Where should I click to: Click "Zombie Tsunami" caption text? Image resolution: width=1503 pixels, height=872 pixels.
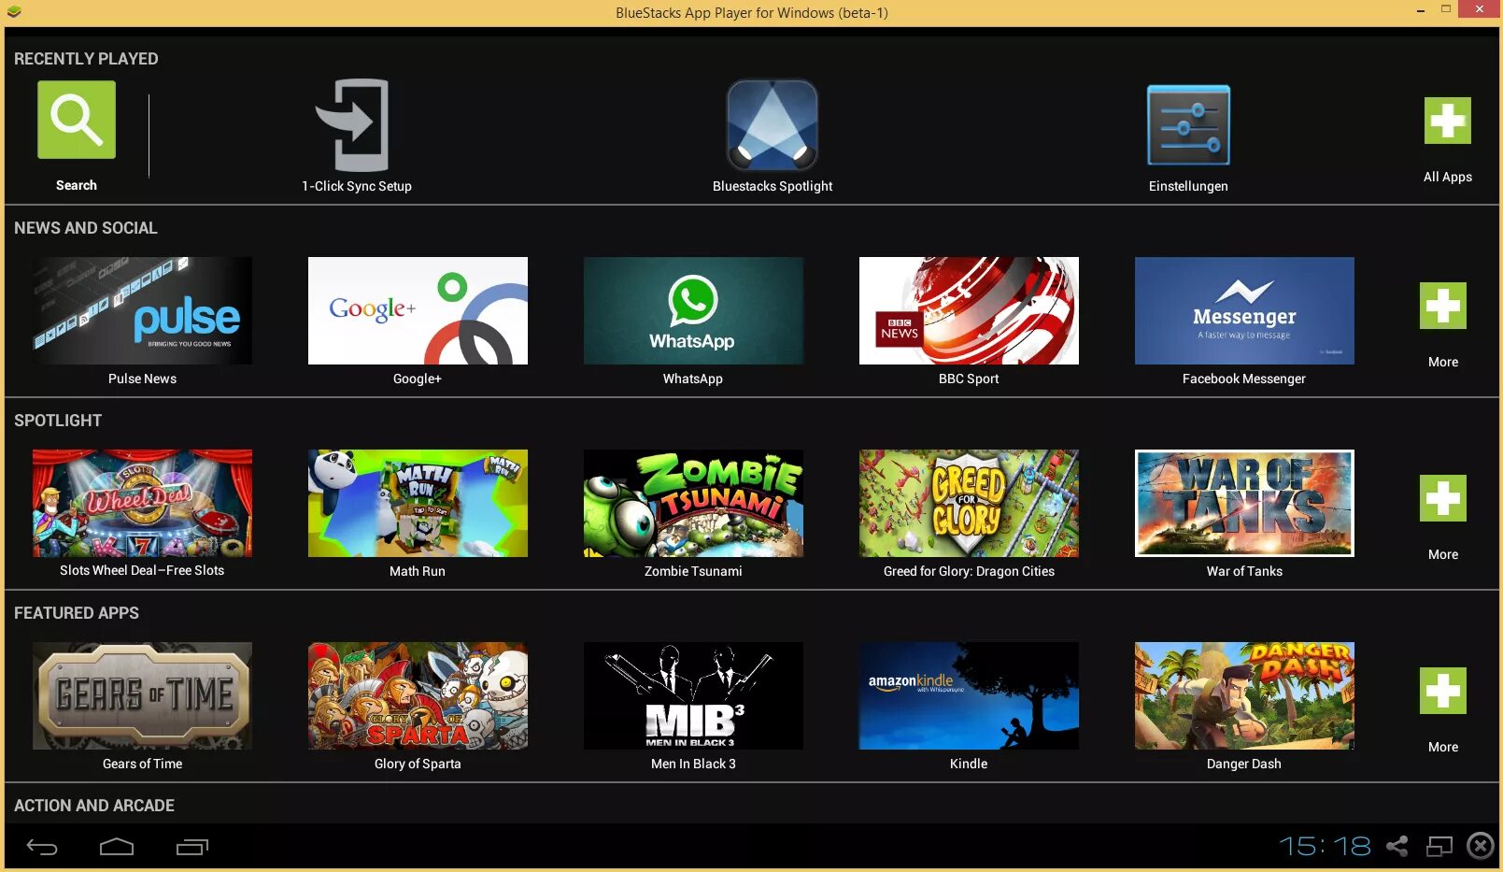tap(693, 571)
